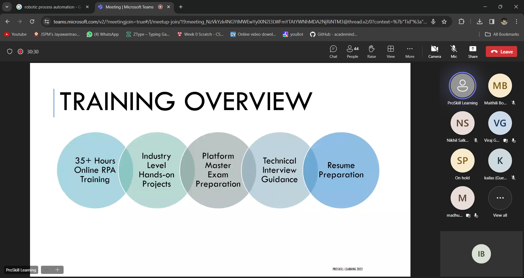
Task: Open the Chrome profile avatar
Action: [x=504, y=22]
